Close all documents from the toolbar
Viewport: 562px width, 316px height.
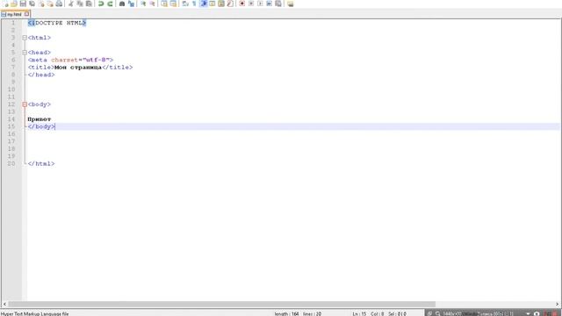50,4
